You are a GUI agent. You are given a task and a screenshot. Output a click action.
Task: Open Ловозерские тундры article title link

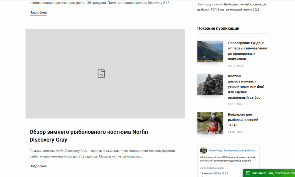click(247, 51)
